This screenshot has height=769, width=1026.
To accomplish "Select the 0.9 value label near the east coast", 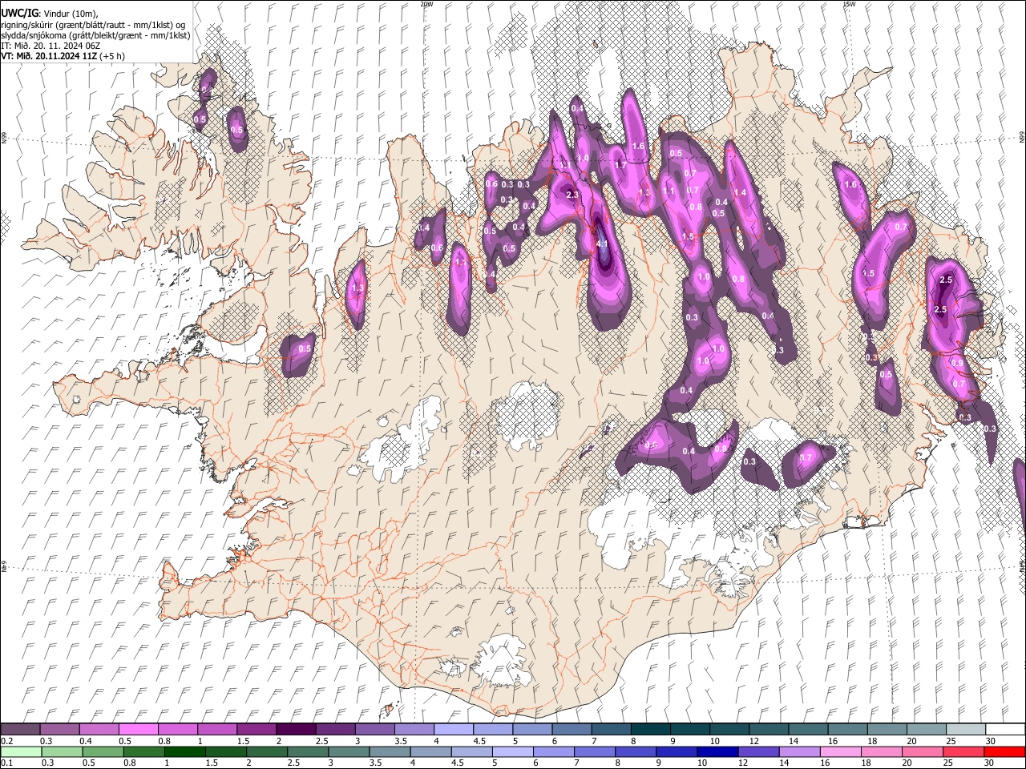I will (x=957, y=363).
